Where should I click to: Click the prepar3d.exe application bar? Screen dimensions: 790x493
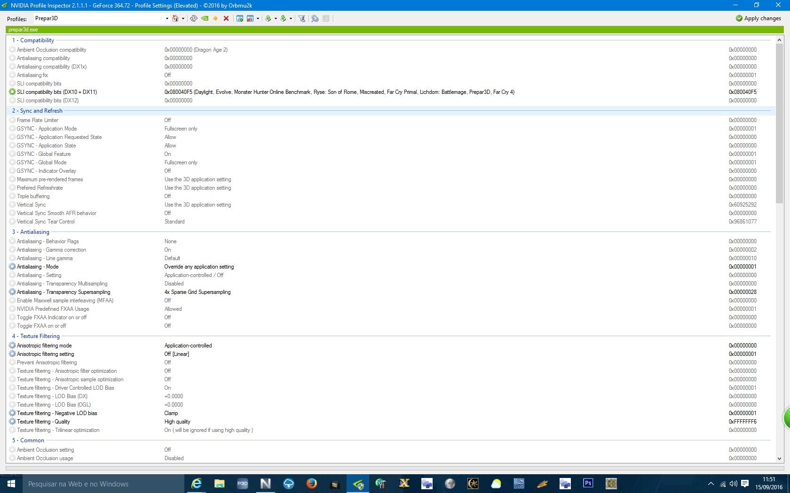[395, 30]
